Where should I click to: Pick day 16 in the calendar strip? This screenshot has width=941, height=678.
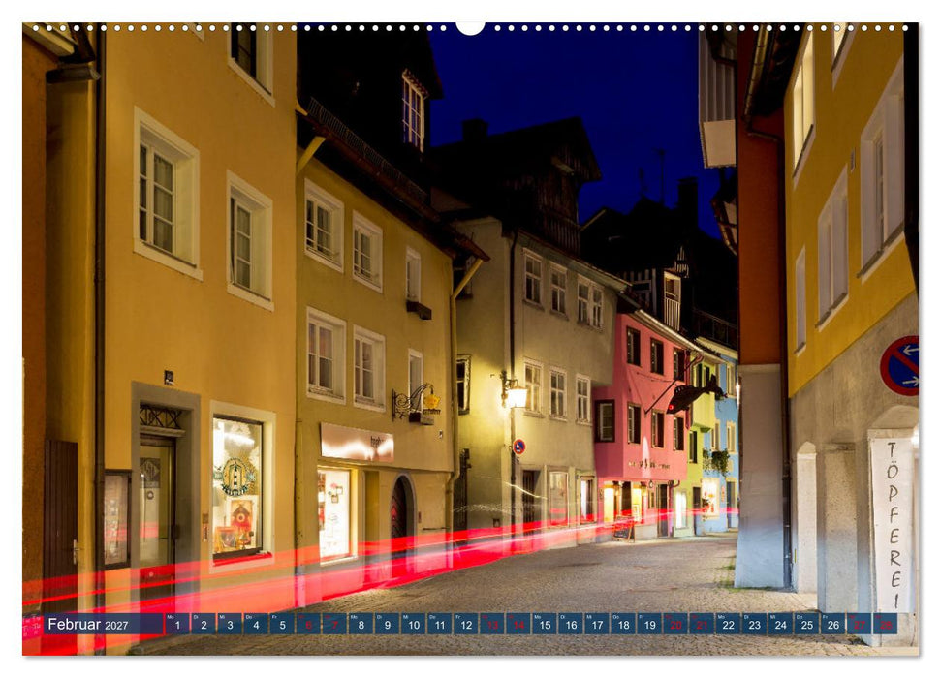coord(571,624)
